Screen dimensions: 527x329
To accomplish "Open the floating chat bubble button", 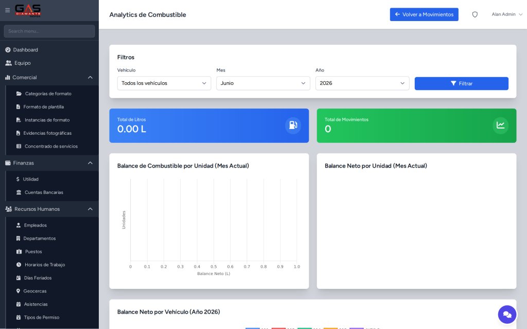I will [x=507, y=315].
